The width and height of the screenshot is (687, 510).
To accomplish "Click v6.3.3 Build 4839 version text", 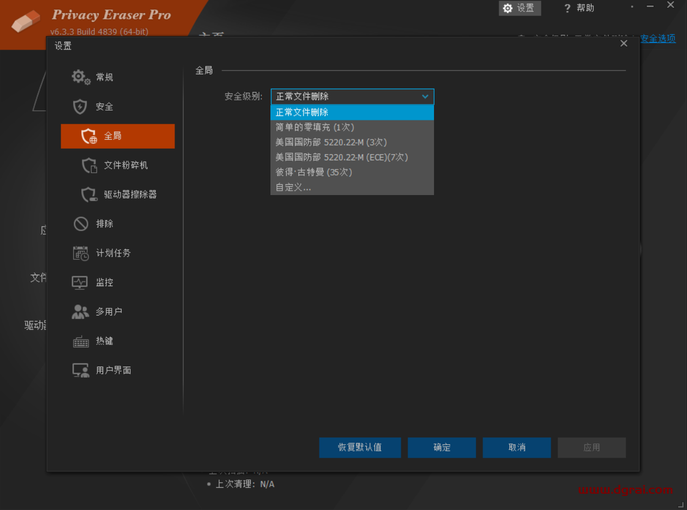I will (99, 32).
